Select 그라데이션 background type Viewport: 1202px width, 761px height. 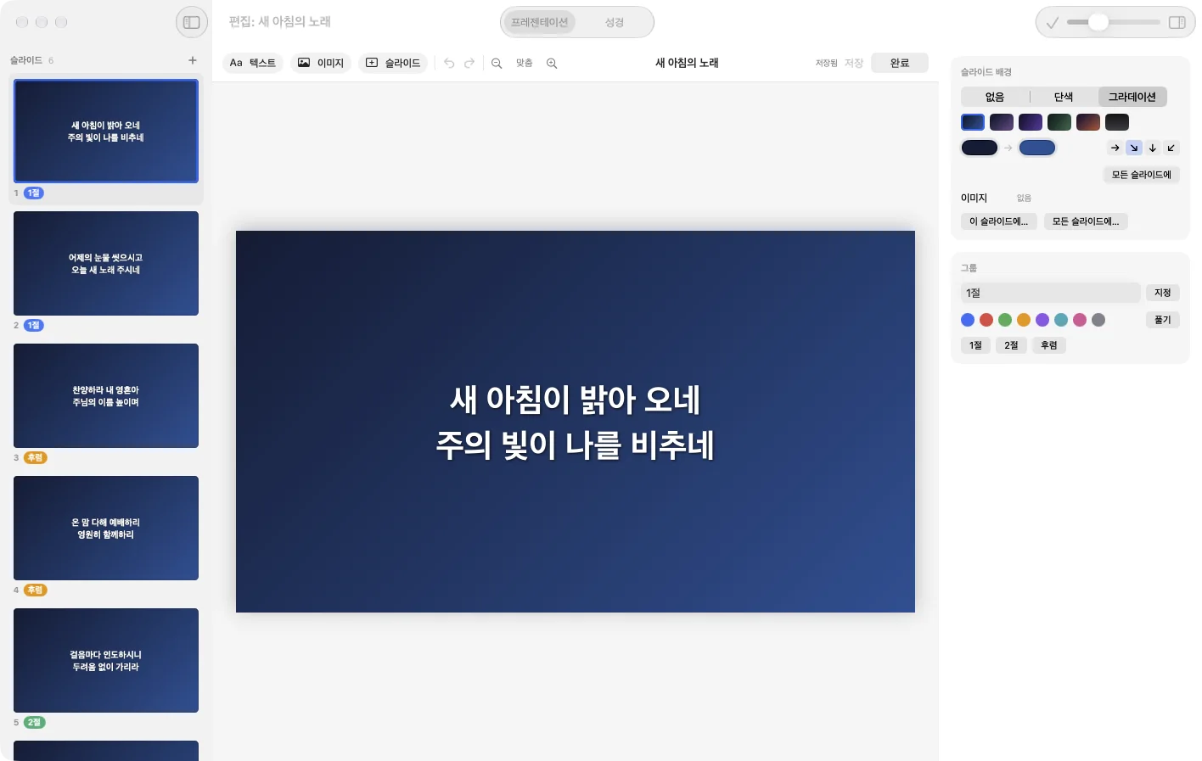(x=1132, y=97)
